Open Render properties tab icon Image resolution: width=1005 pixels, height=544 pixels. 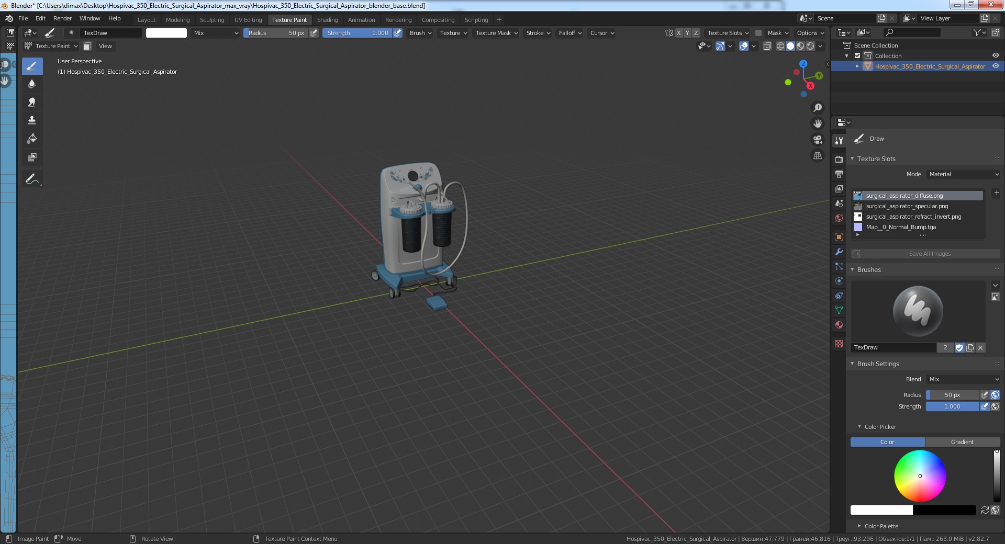click(839, 159)
